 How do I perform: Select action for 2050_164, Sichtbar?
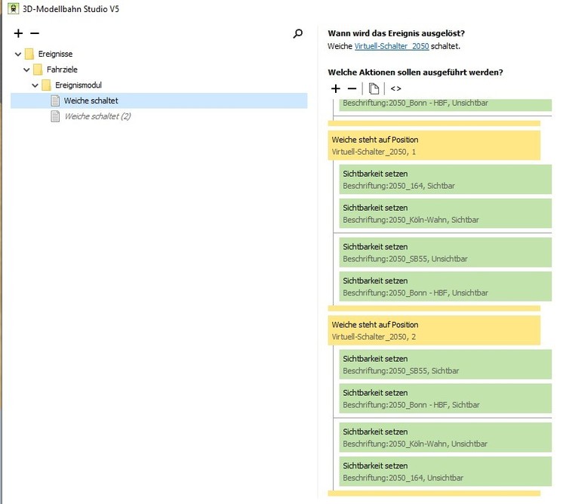pos(445,180)
